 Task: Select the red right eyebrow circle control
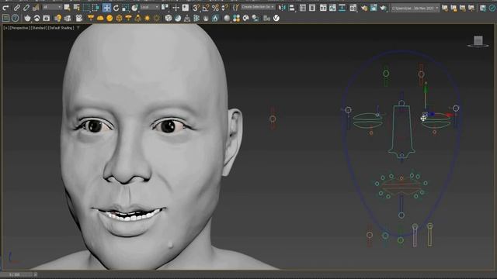[421, 74]
